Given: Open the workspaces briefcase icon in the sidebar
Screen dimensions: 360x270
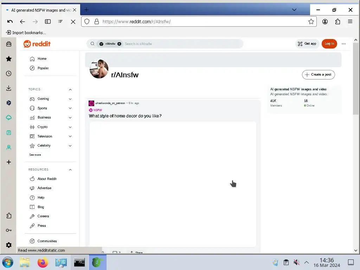Looking at the screenshot, I should (x=9, y=44).
